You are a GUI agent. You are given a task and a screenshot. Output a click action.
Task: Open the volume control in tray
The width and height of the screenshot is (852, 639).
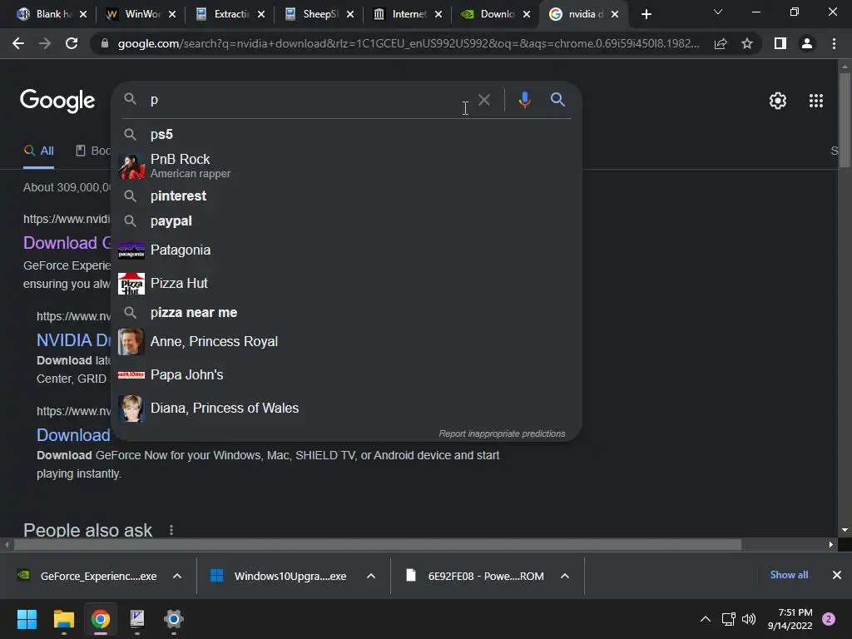[749, 619]
